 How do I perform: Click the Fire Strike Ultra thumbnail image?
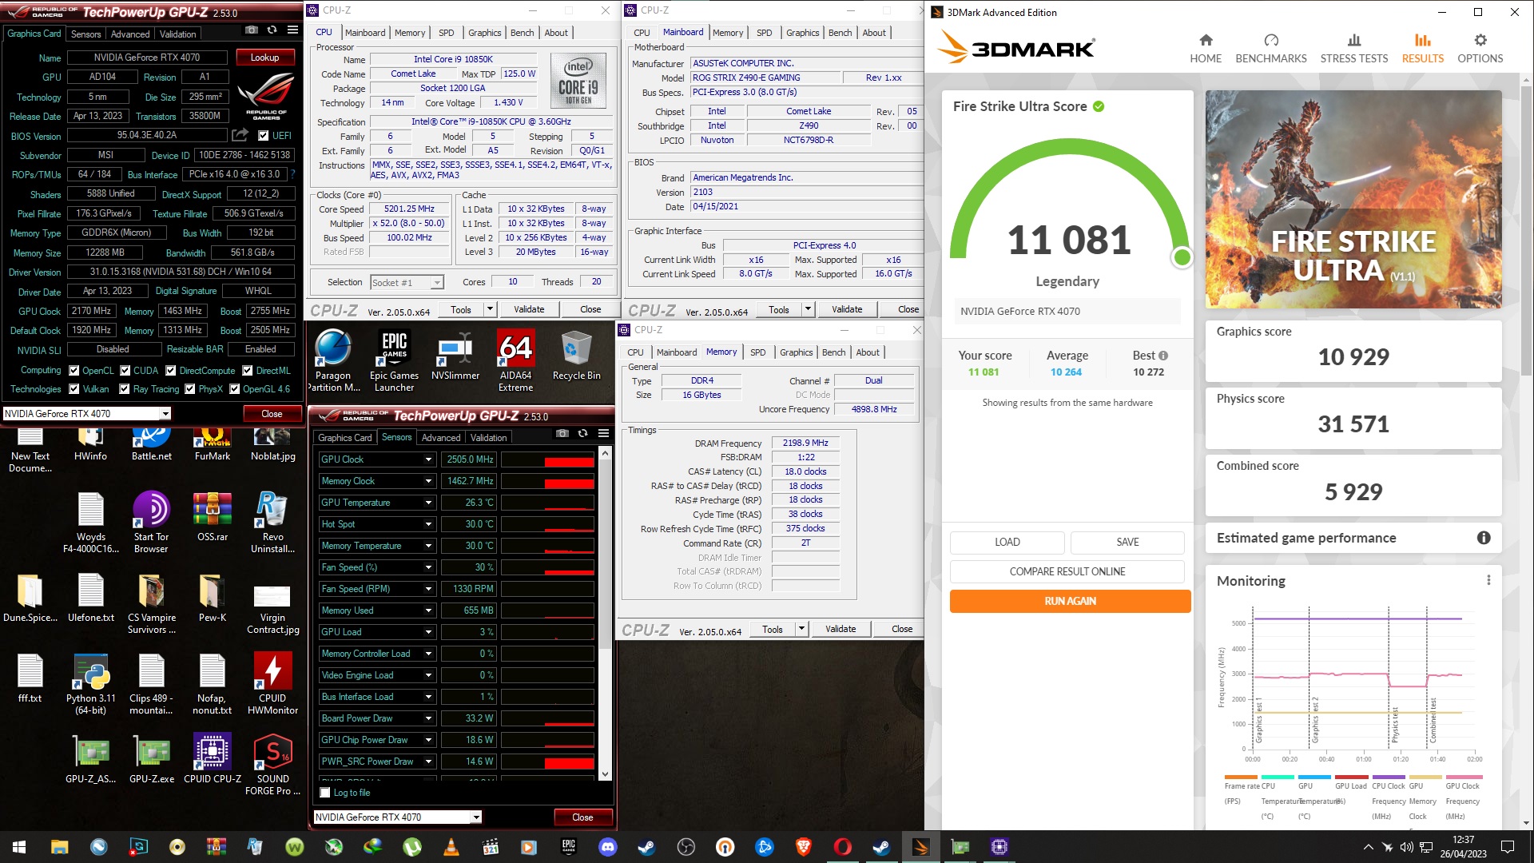(x=1353, y=199)
